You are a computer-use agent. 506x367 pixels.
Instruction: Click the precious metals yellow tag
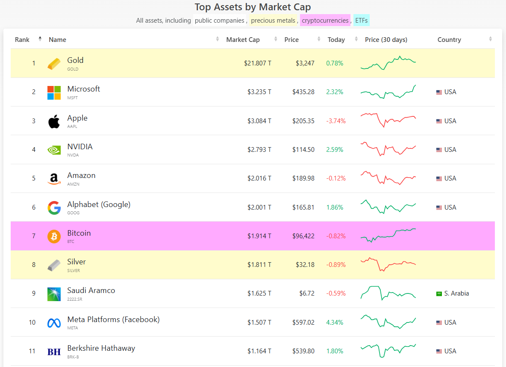click(x=273, y=21)
